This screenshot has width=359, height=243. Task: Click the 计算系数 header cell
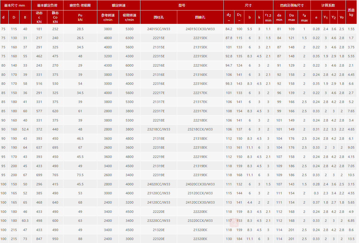coord(328,5)
